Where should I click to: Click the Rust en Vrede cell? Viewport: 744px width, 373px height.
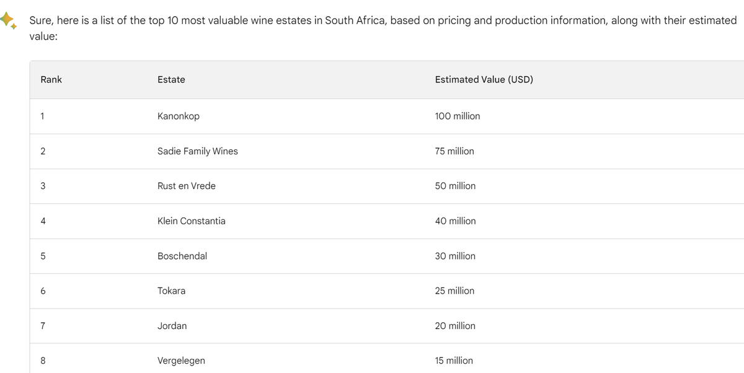tap(187, 186)
